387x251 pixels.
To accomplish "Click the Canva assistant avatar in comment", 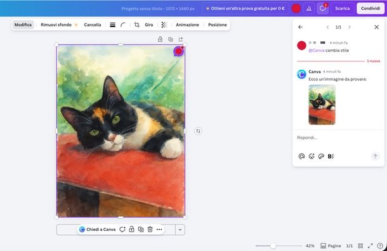I will tap(301, 74).
